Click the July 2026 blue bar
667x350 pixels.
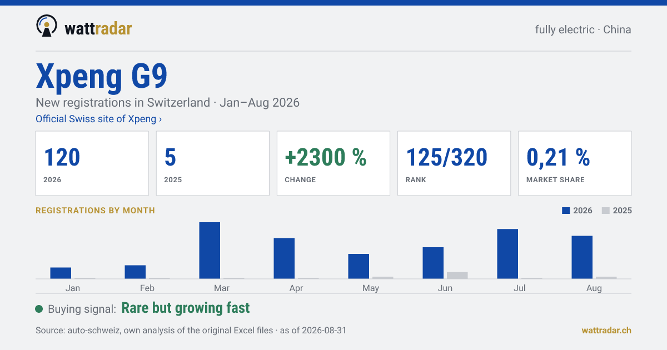[x=507, y=254]
